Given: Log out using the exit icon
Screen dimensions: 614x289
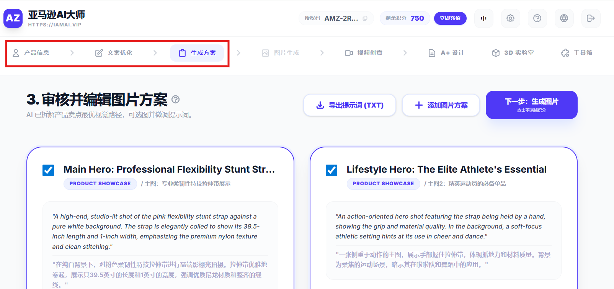Looking at the screenshot, I should pyautogui.click(x=591, y=18).
